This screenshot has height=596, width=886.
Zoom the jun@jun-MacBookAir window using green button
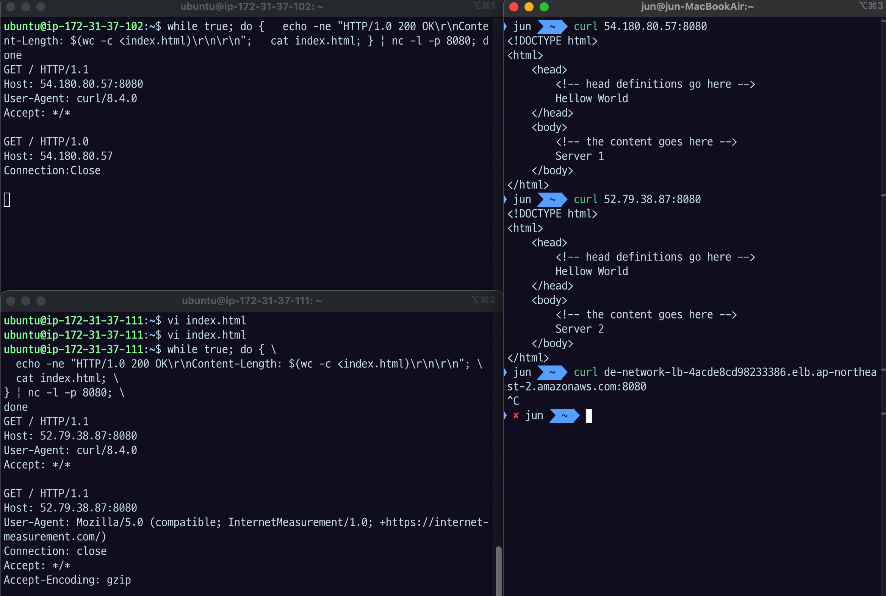coord(544,7)
